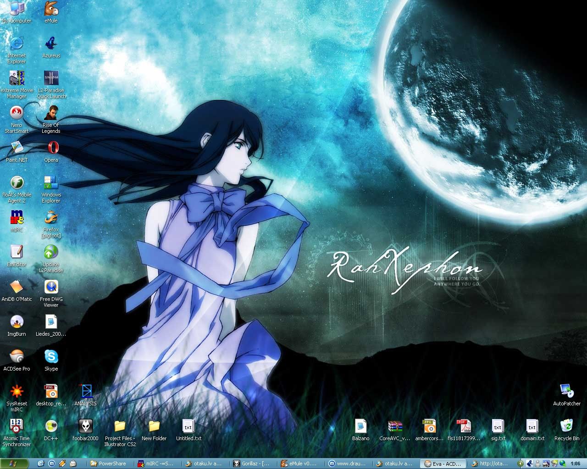This screenshot has height=469, width=587.
Task: Open Paint.NET desktop icon
Action: [x=17, y=152]
